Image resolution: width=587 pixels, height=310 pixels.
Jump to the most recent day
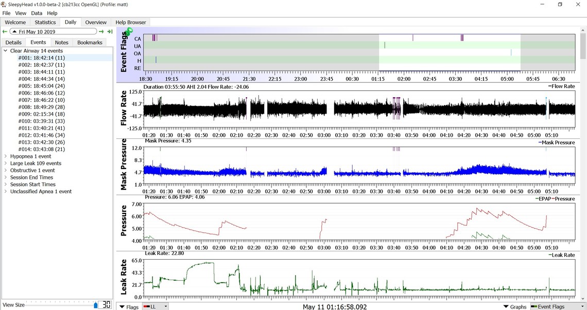pos(110,32)
